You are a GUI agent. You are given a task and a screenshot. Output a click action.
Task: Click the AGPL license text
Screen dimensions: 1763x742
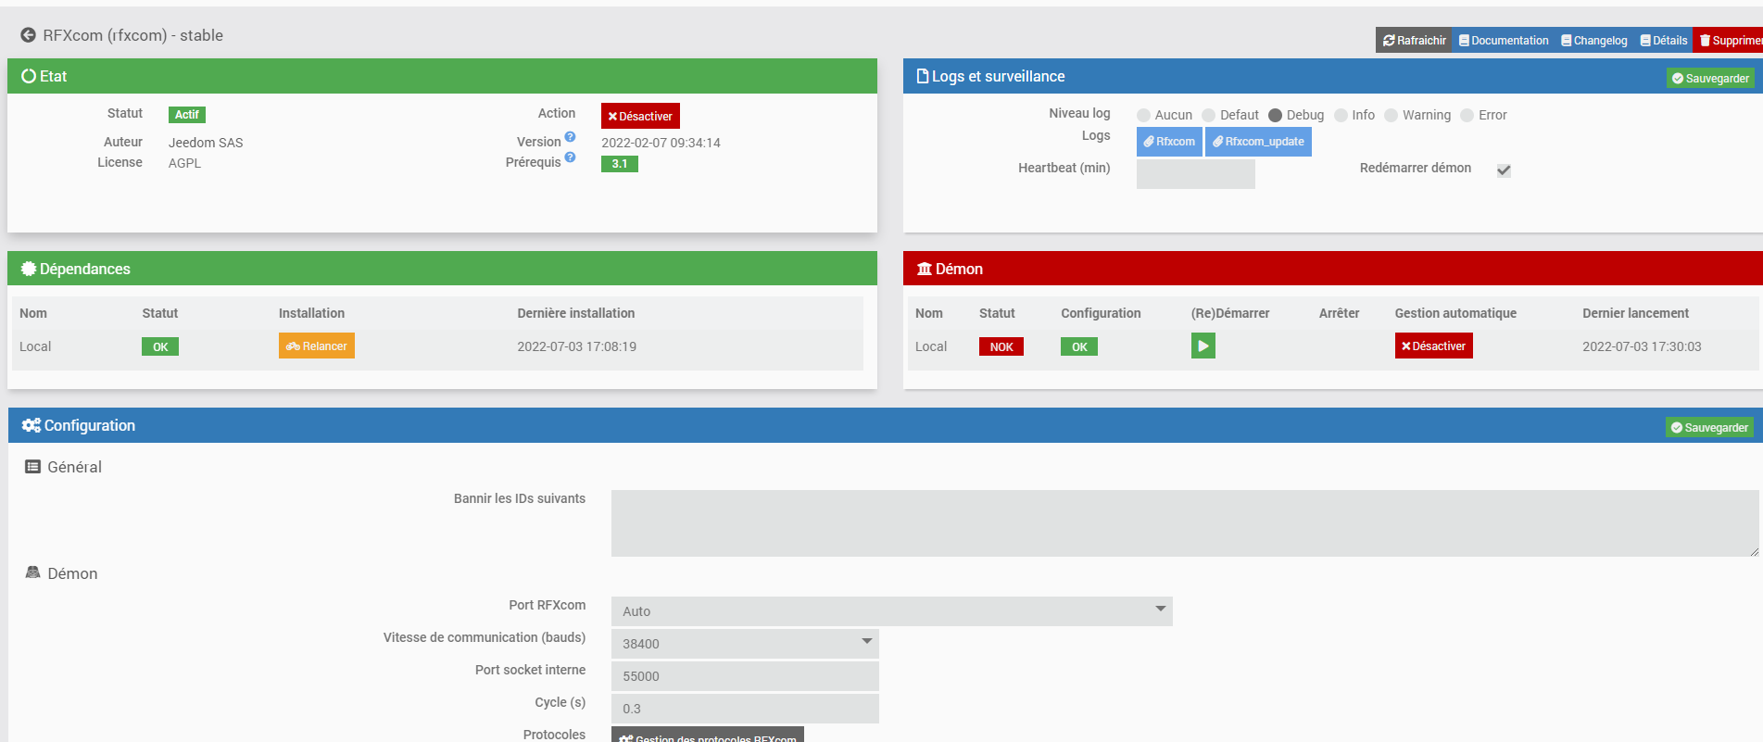[x=184, y=163]
